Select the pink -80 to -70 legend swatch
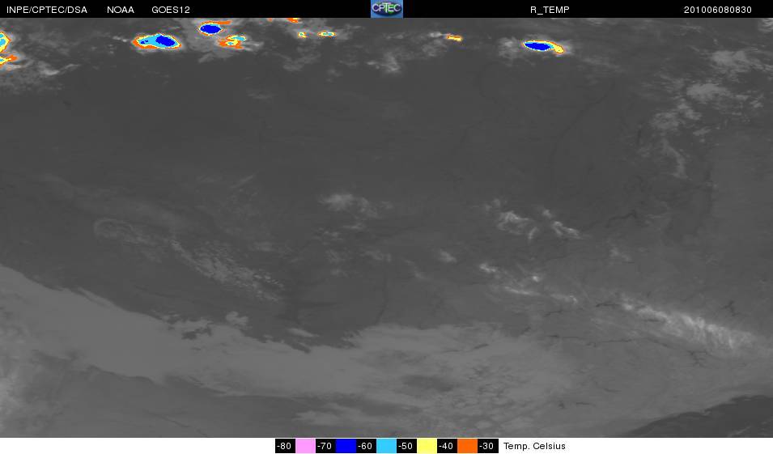Viewport: 773px width, 454px height. coord(305,446)
